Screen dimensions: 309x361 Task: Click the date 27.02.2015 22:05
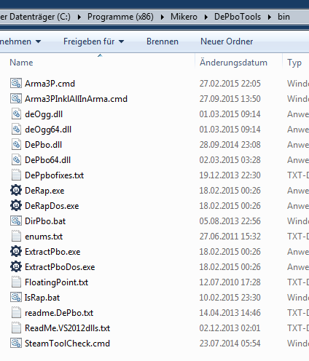pos(230,84)
